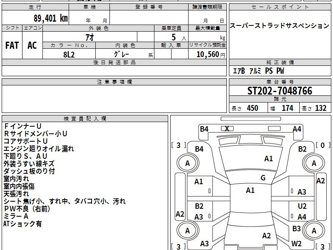Viewport: 333px width, 250px height.
Task: Click the 車台番号 header
Action: pos(280,82)
